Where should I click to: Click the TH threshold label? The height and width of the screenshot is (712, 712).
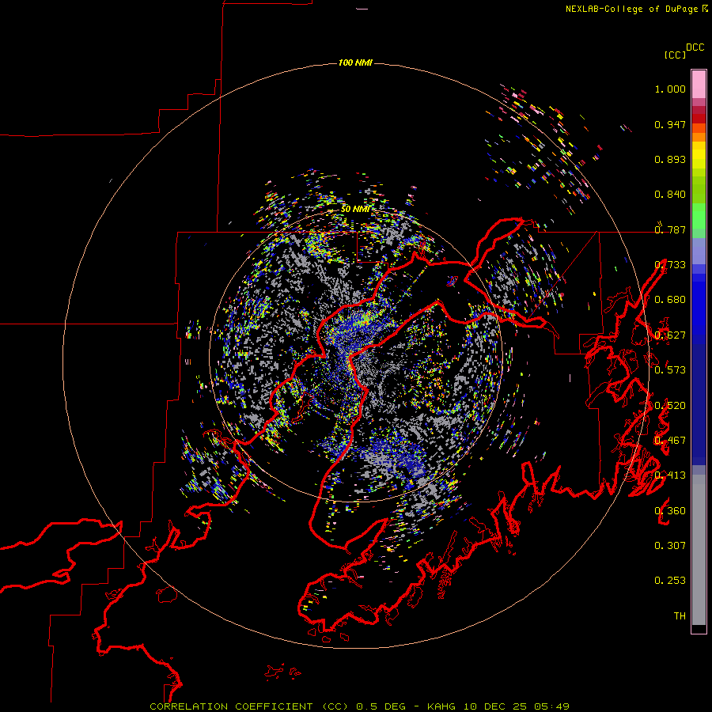pos(680,616)
